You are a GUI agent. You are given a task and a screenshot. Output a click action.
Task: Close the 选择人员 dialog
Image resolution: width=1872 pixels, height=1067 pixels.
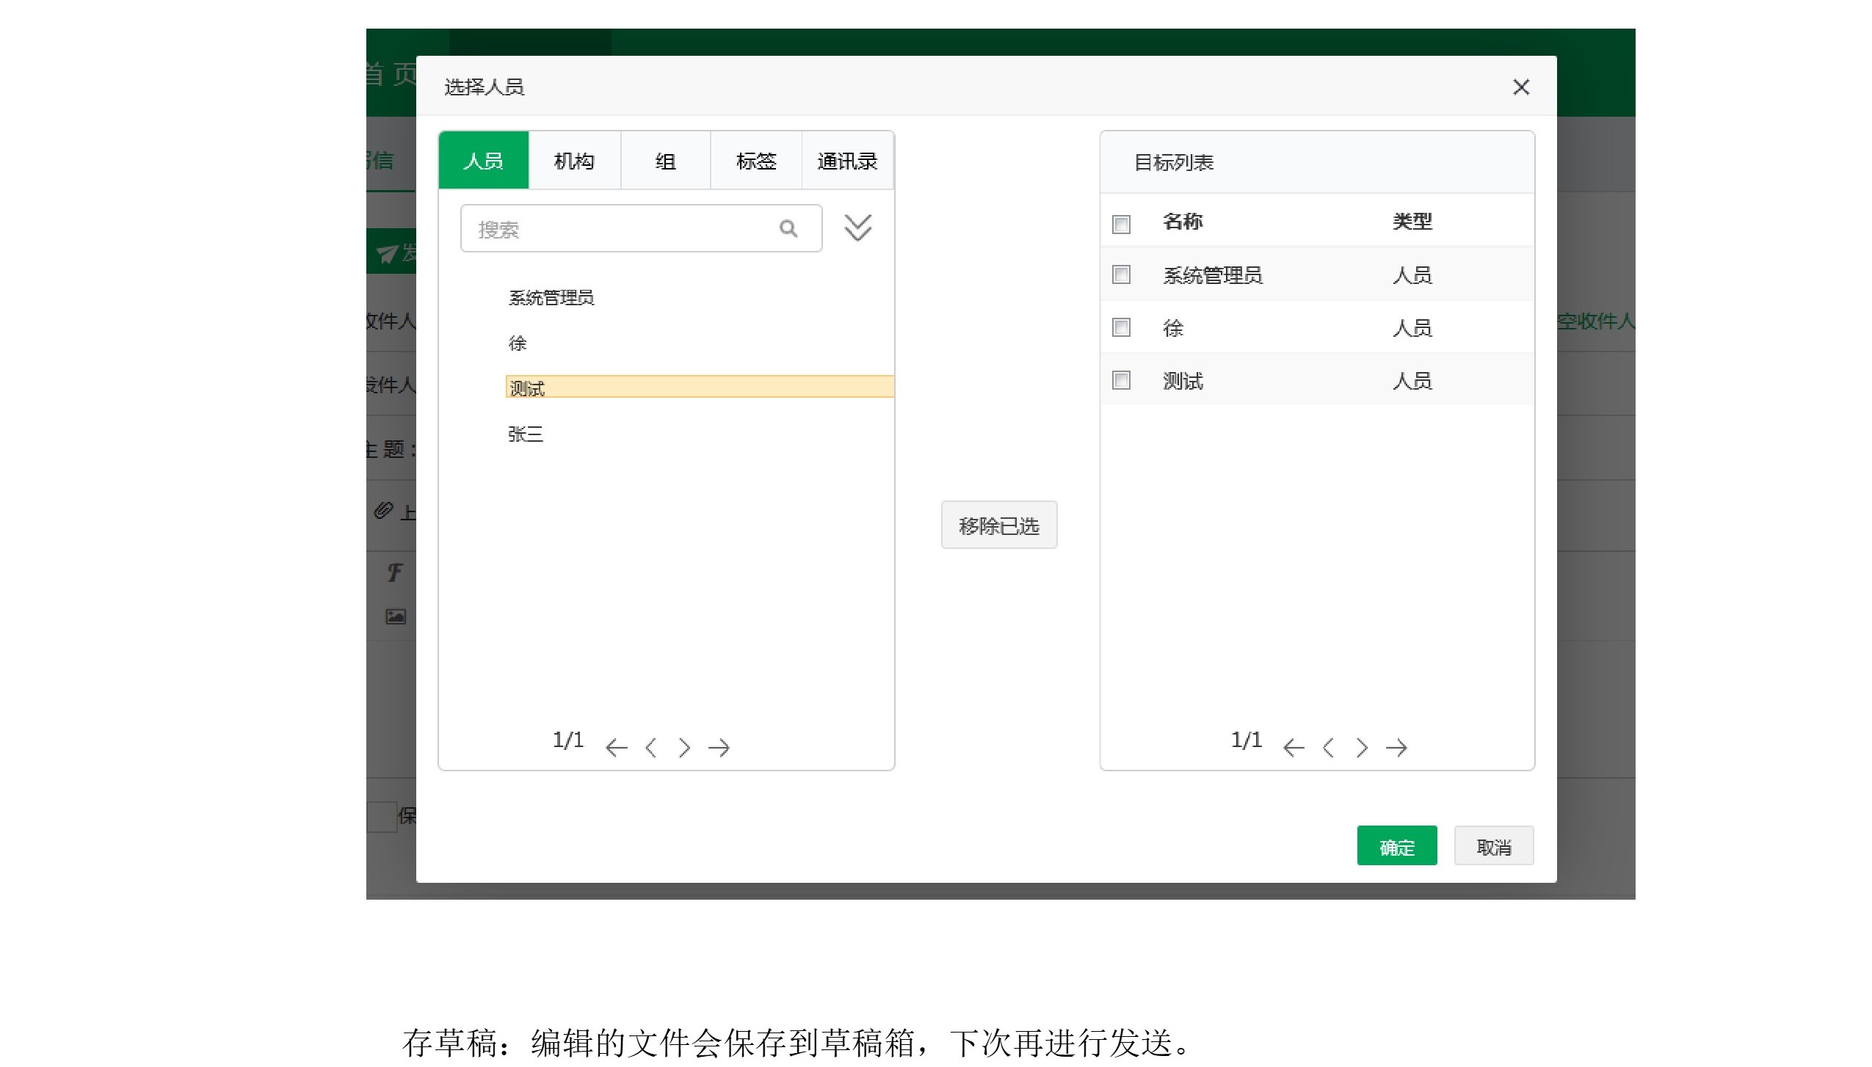pyautogui.click(x=1521, y=87)
